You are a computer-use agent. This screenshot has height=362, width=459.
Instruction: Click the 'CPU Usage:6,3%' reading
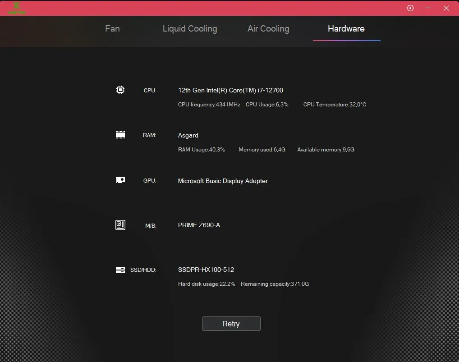[267, 105]
